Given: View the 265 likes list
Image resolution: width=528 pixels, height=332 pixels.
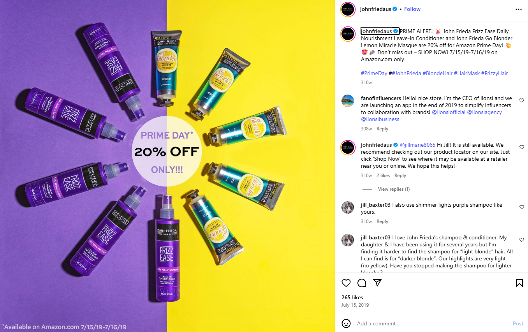Looking at the screenshot, I should click(x=352, y=297).
